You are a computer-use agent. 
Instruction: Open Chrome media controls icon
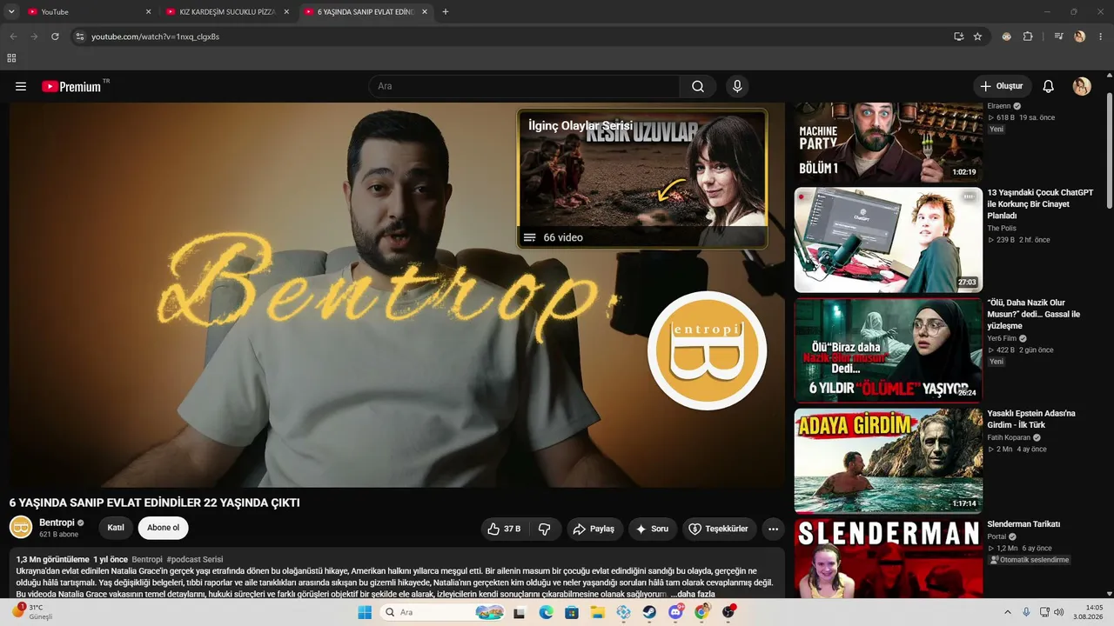click(1058, 37)
